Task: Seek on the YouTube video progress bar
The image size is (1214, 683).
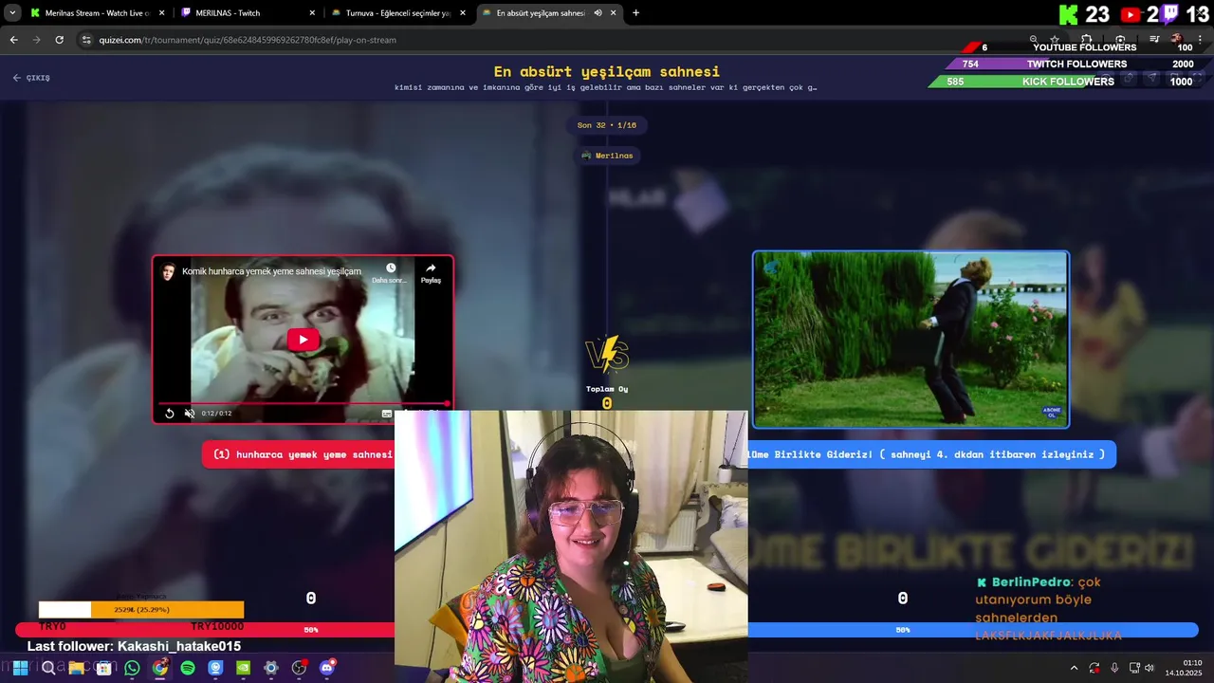Action: [x=303, y=403]
